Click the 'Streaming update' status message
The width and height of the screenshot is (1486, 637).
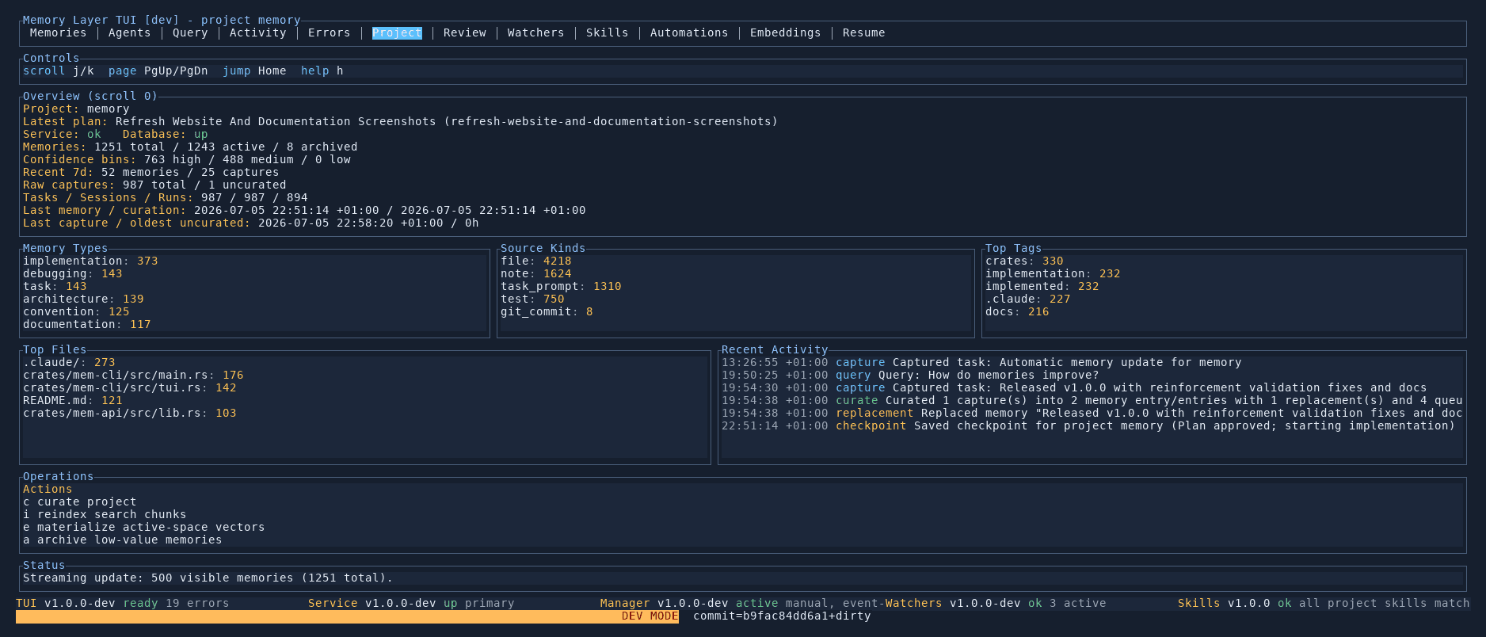pyautogui.click(x=208, y=578)
